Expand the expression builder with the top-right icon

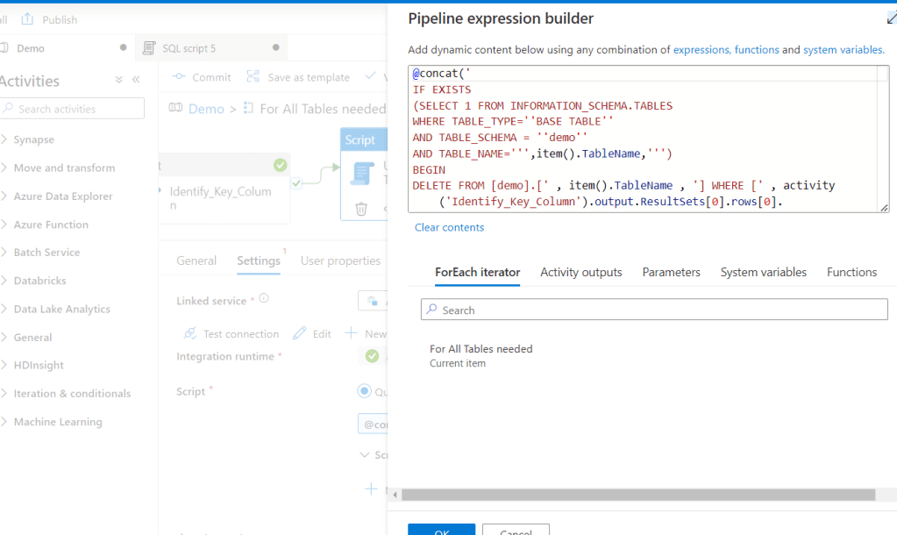(x=892, y=18)
